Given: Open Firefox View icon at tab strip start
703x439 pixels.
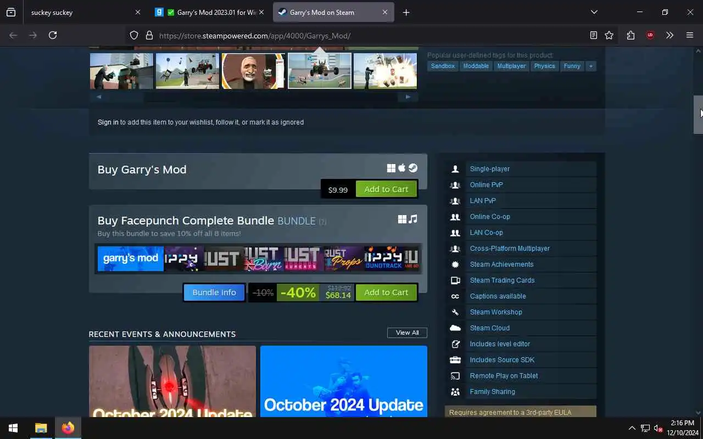Looking at the screenshot, I should point(11,12).
